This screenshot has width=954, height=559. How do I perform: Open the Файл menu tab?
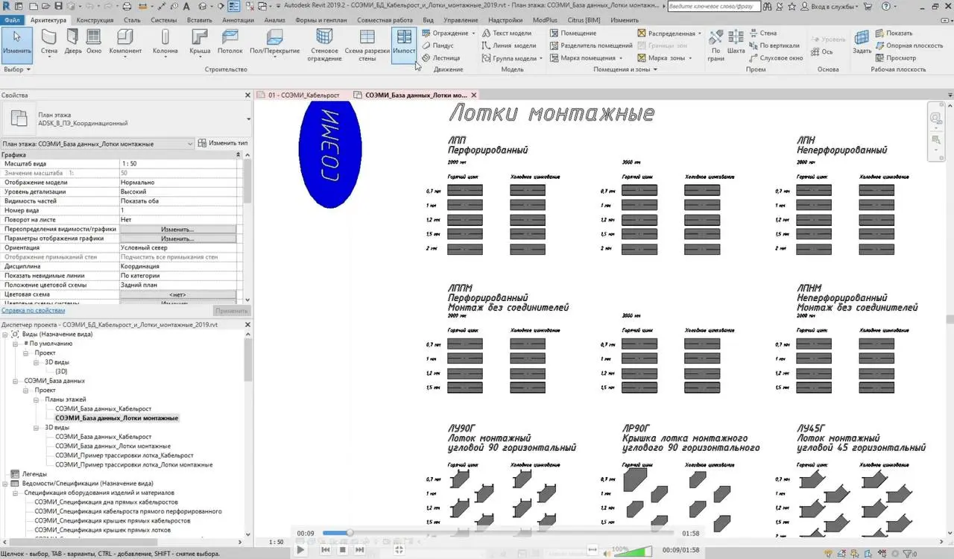point(12,20)
